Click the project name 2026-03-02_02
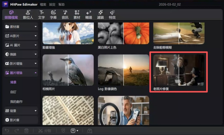 click(x=170, y=4)
